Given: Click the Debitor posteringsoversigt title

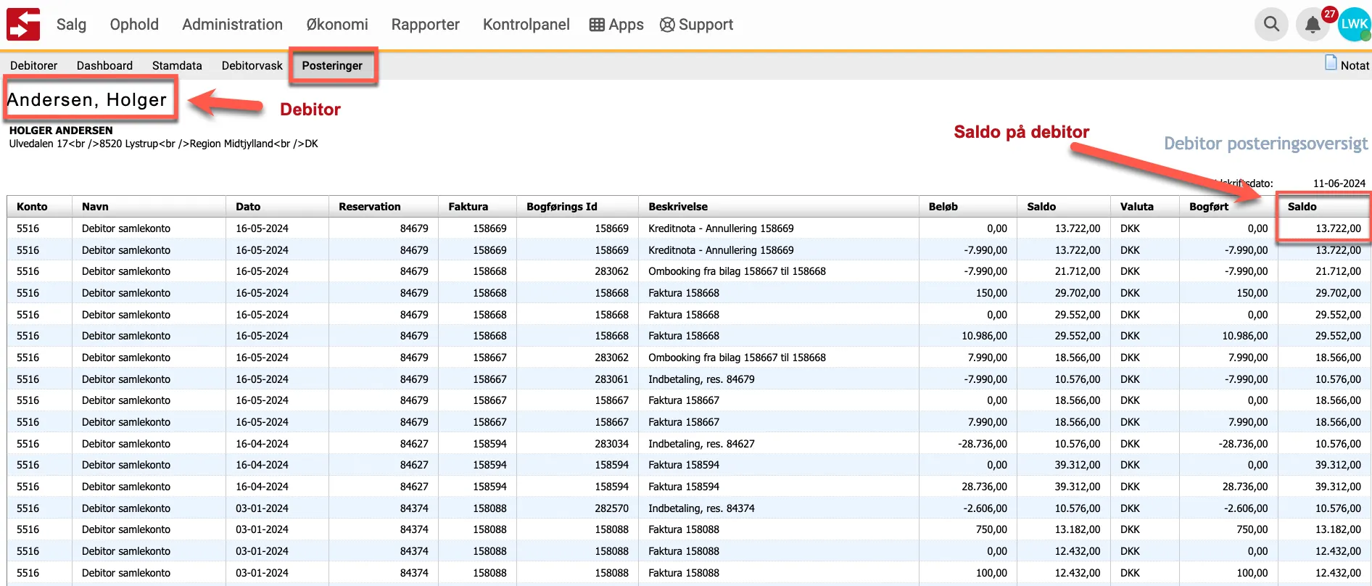Looking at the screenshot, I should click(1265, 144).
